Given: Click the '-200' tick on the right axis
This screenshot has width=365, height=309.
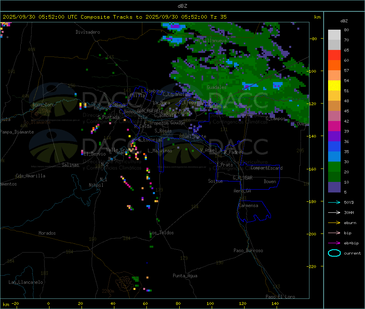Looking at the screenshot, I should coord(312,234).
